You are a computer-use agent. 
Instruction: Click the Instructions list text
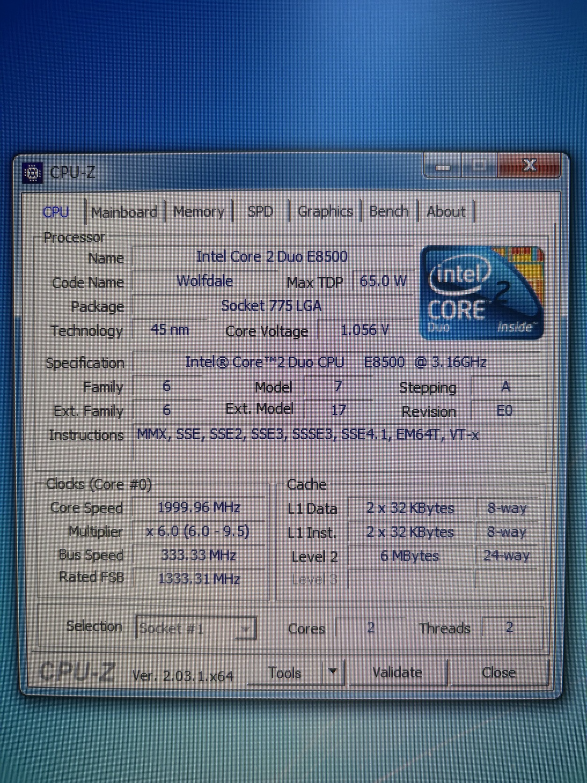308,435
